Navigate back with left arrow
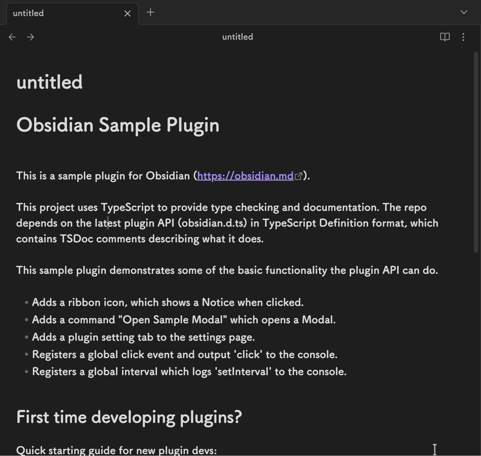 (12, 37)
